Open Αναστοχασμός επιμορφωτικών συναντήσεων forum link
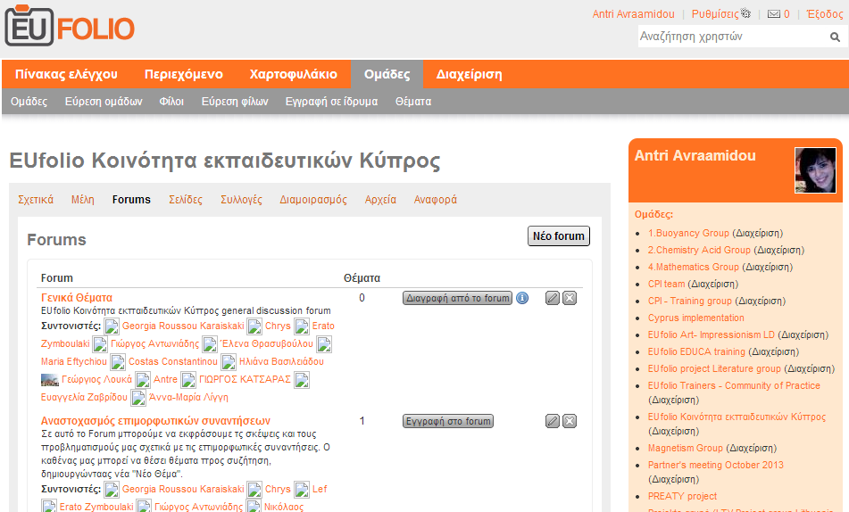Image resolution: width=849 pixels, height=512 pixels. pyautogui.click(x=156, y=420)
